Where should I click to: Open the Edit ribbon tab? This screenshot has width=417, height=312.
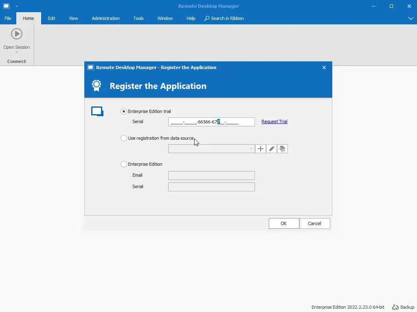[x=51, y=18]
